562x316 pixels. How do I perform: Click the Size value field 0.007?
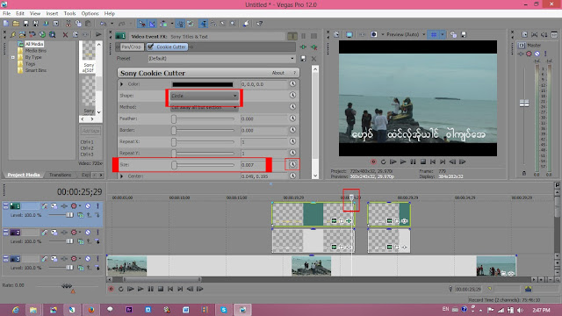pyautogui.click(x=263, y=165)
